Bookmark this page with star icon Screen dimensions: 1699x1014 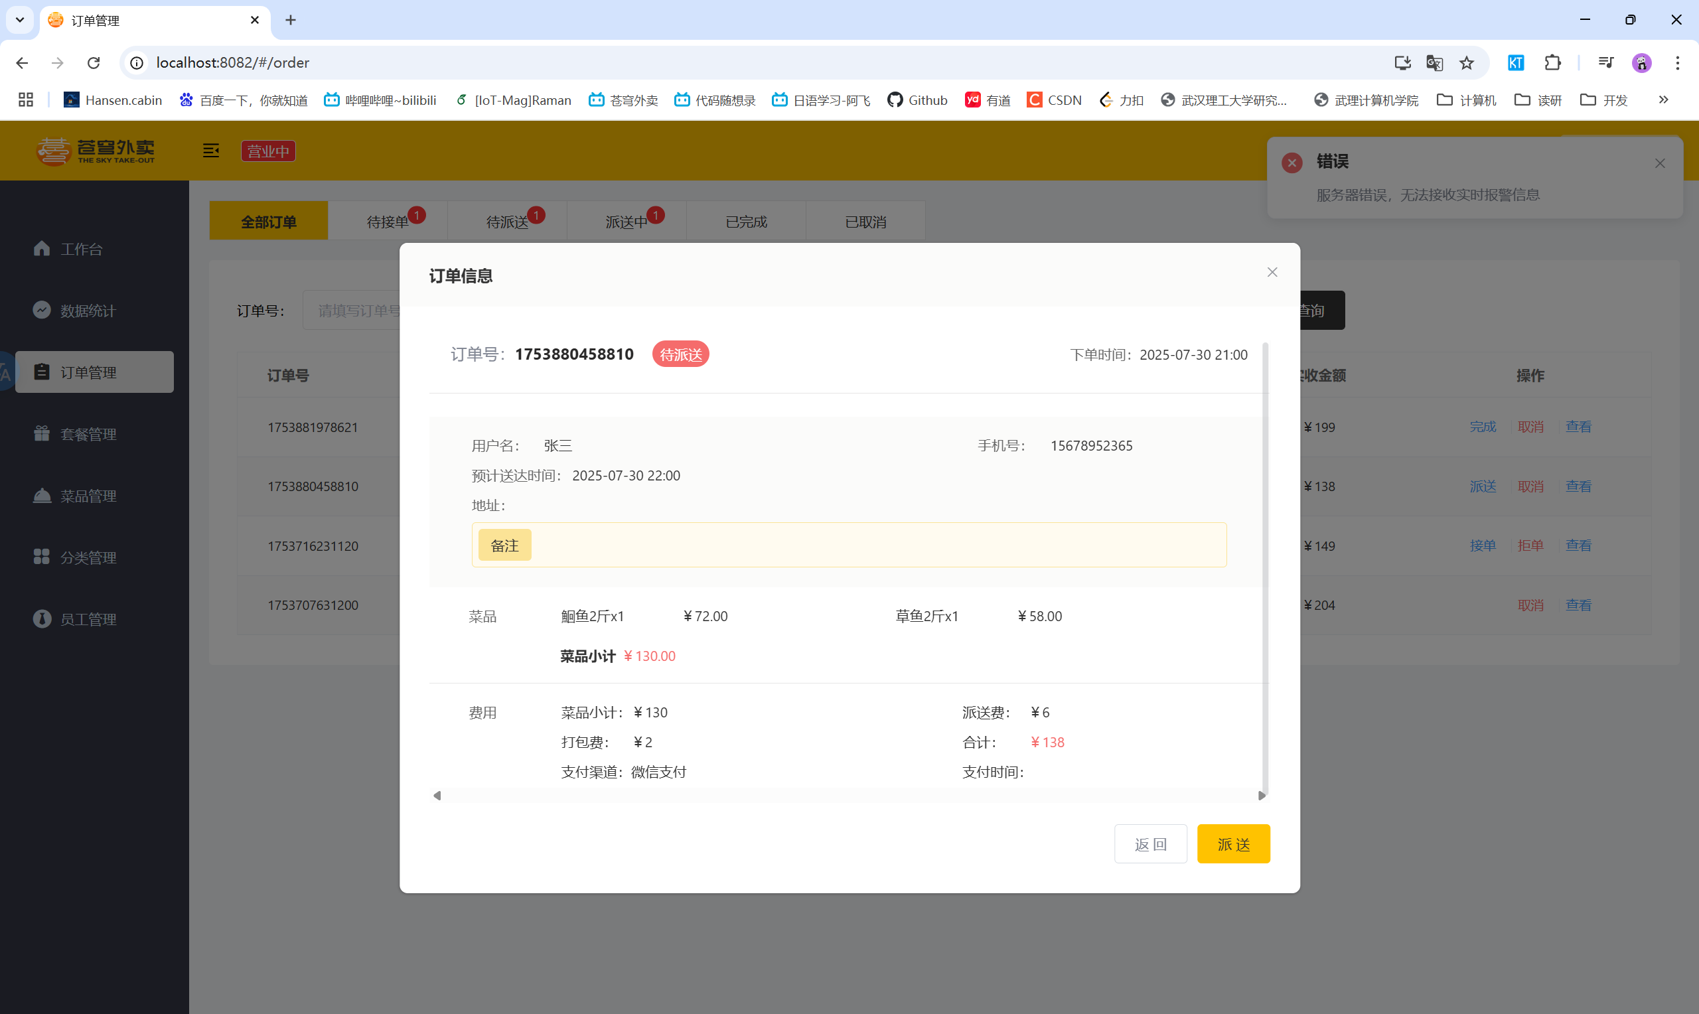1466,63
